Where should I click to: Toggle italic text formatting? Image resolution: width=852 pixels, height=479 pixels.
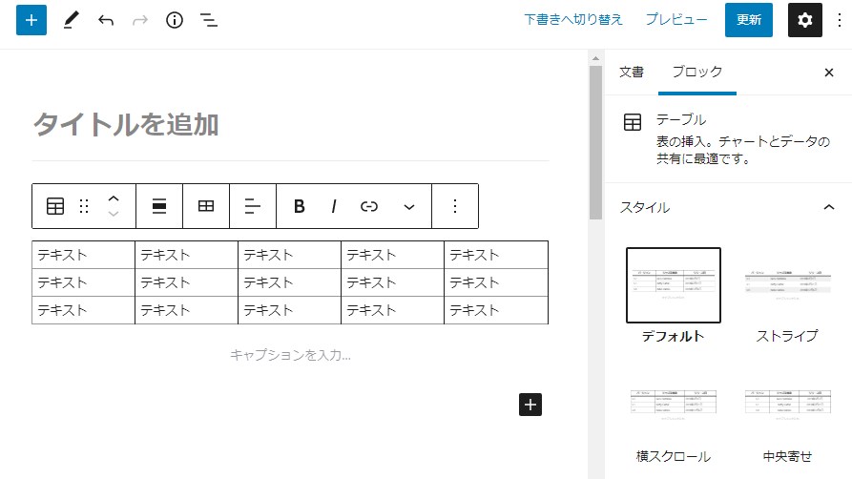point(334,206)
